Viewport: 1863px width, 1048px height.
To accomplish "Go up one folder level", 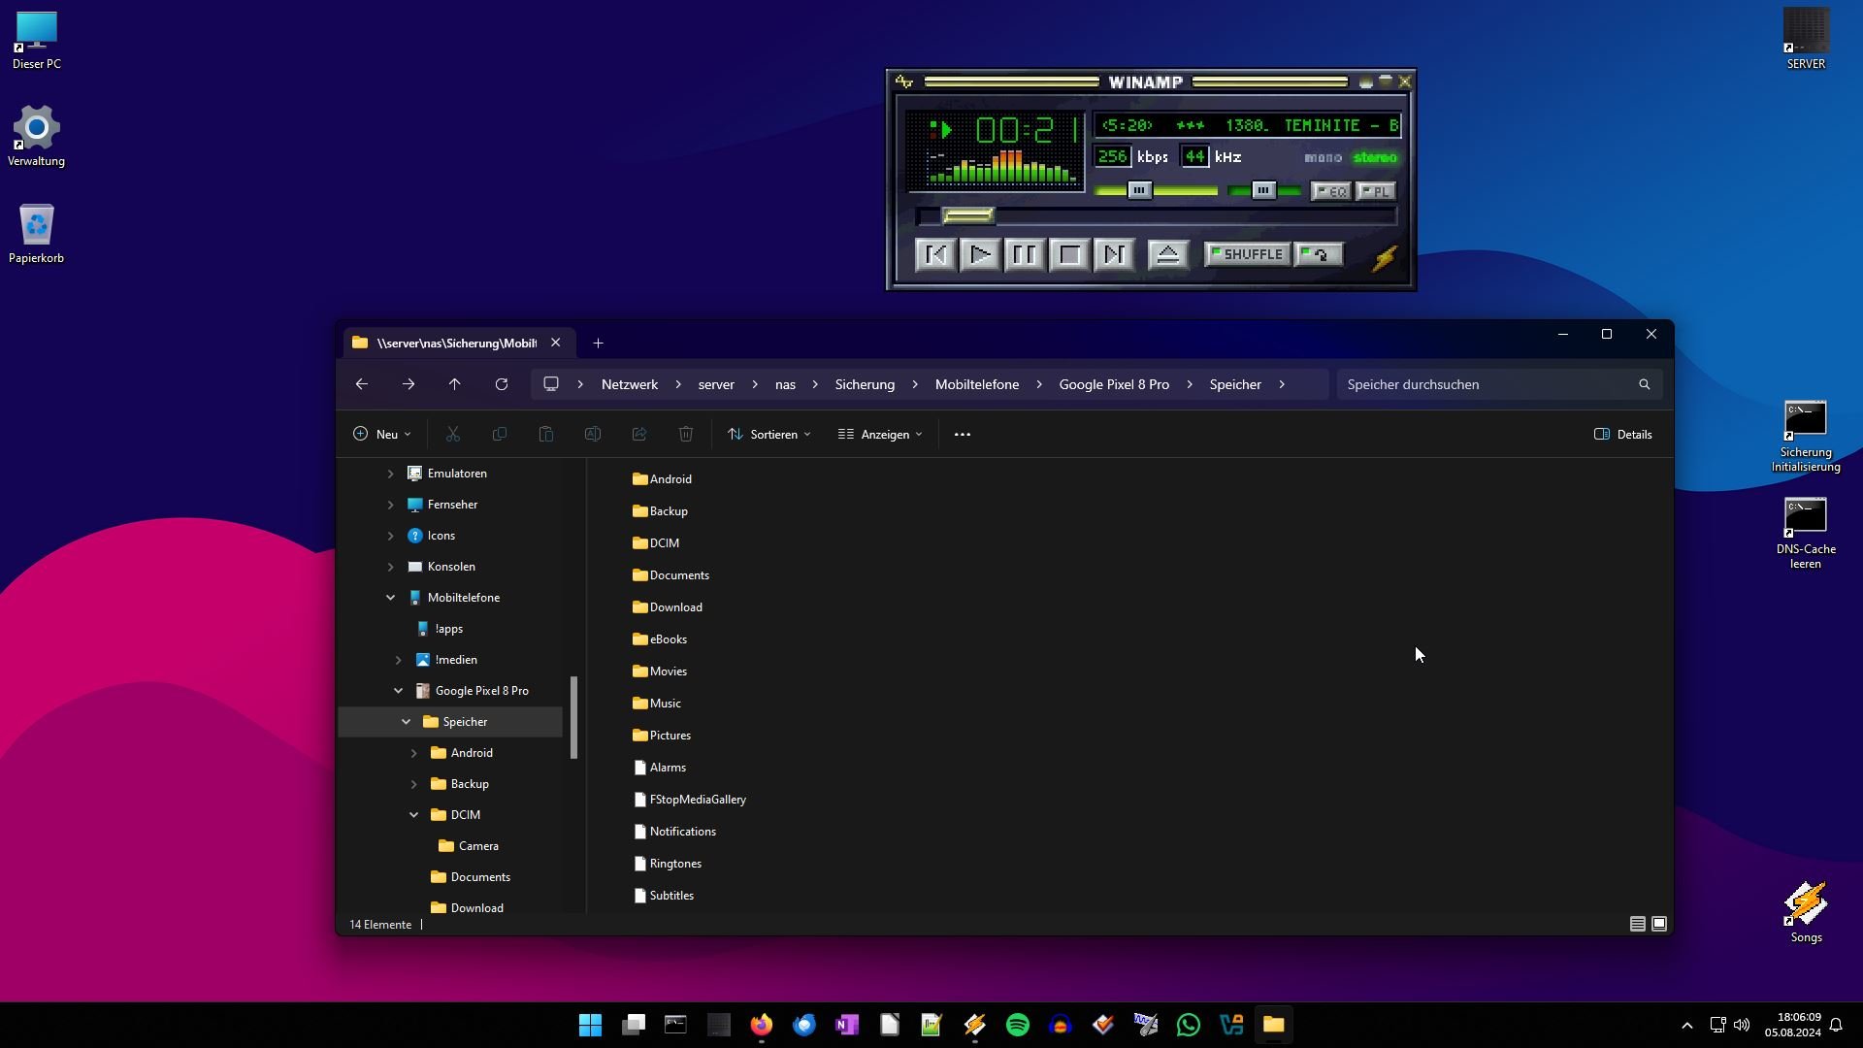I will (x=454, y=384).
